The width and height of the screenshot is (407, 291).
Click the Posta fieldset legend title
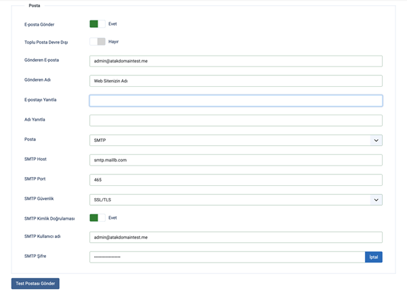click(x=35, y=5)
